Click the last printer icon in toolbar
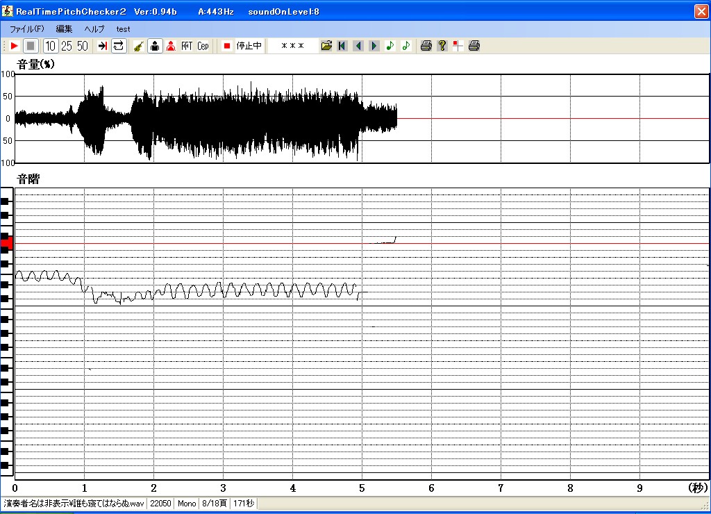 tap(474, 46)
